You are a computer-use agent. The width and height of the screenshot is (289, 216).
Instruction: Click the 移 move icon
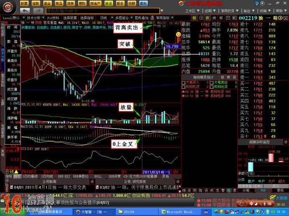pyautogui.click(x=221, y=18)
